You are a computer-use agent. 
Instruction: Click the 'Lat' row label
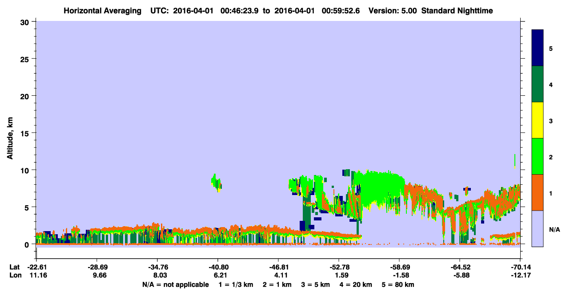coord(14,267)
